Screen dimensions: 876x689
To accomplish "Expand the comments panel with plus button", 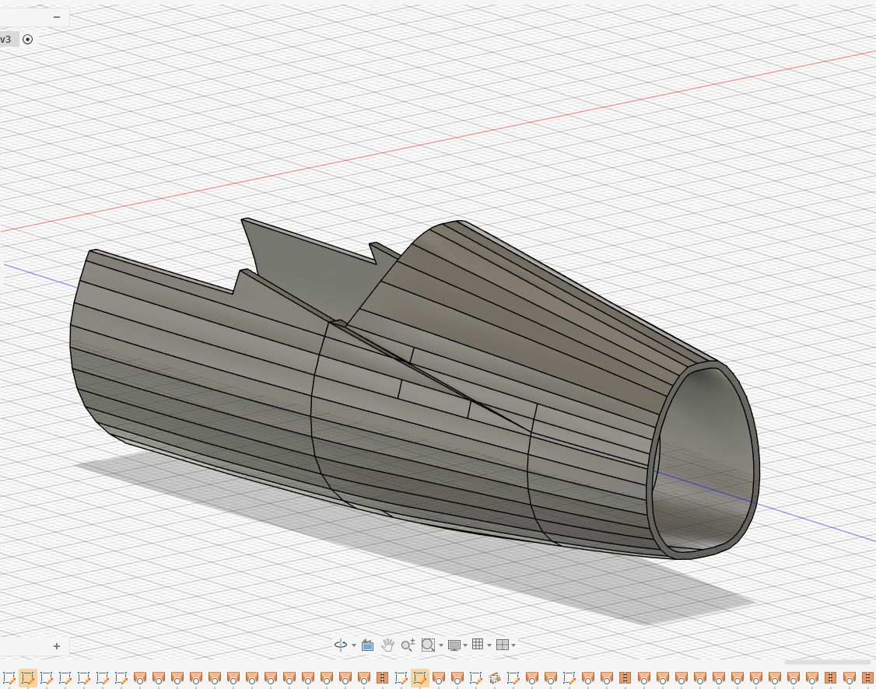I will coord(57,646).
